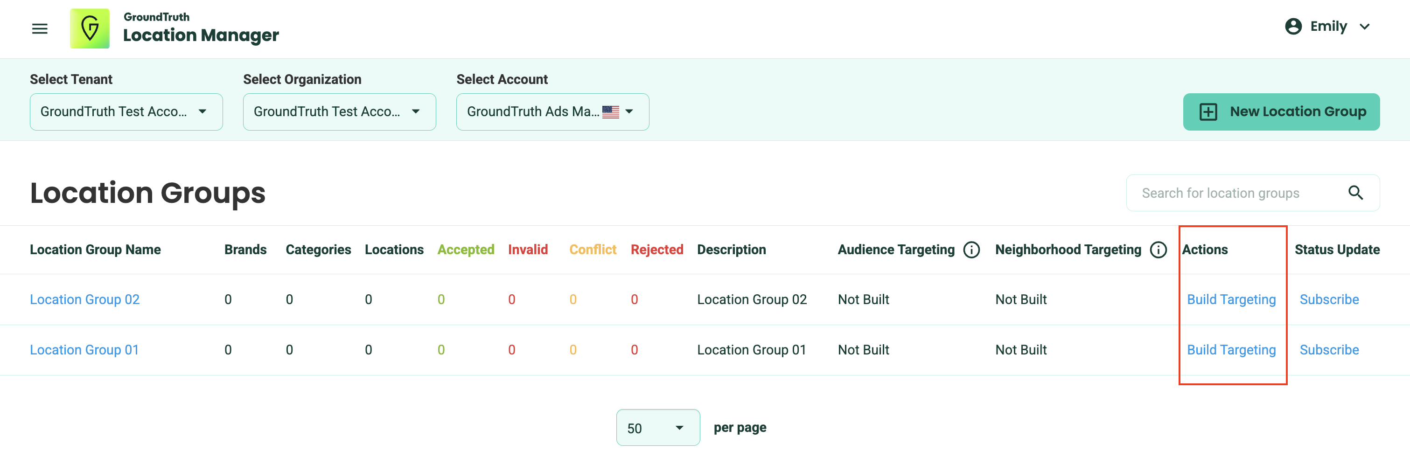Open the Location Group 01 link
This screenshot has width=1410, height=458.
[84, 350]
